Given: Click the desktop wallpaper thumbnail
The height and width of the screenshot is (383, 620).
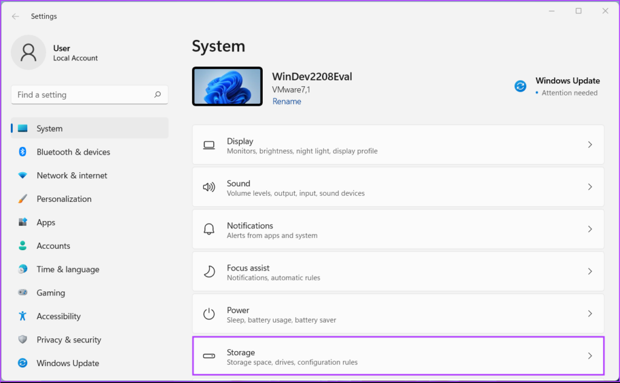Looking at the screenshot, I should [x=227, y=86].
